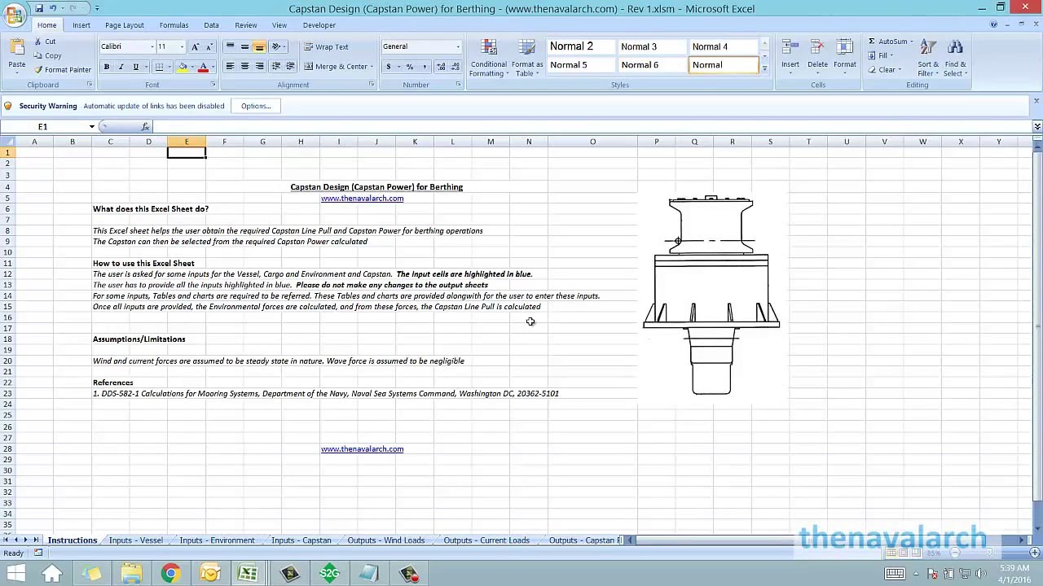
Task: Open the font name Calibri dropdown
Action: point(152,46)
